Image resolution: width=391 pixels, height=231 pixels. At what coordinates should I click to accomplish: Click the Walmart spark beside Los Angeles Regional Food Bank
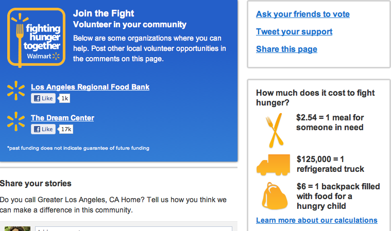coord(16,91)
